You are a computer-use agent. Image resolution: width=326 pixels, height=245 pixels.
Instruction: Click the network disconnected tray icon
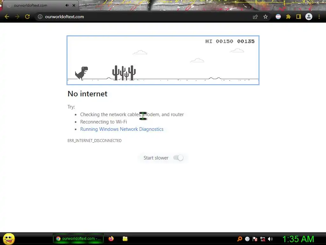click(263, 239)
